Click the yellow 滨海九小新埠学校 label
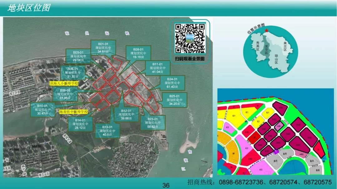Viewport: 337px width, 189px height. tap(64, 84)
